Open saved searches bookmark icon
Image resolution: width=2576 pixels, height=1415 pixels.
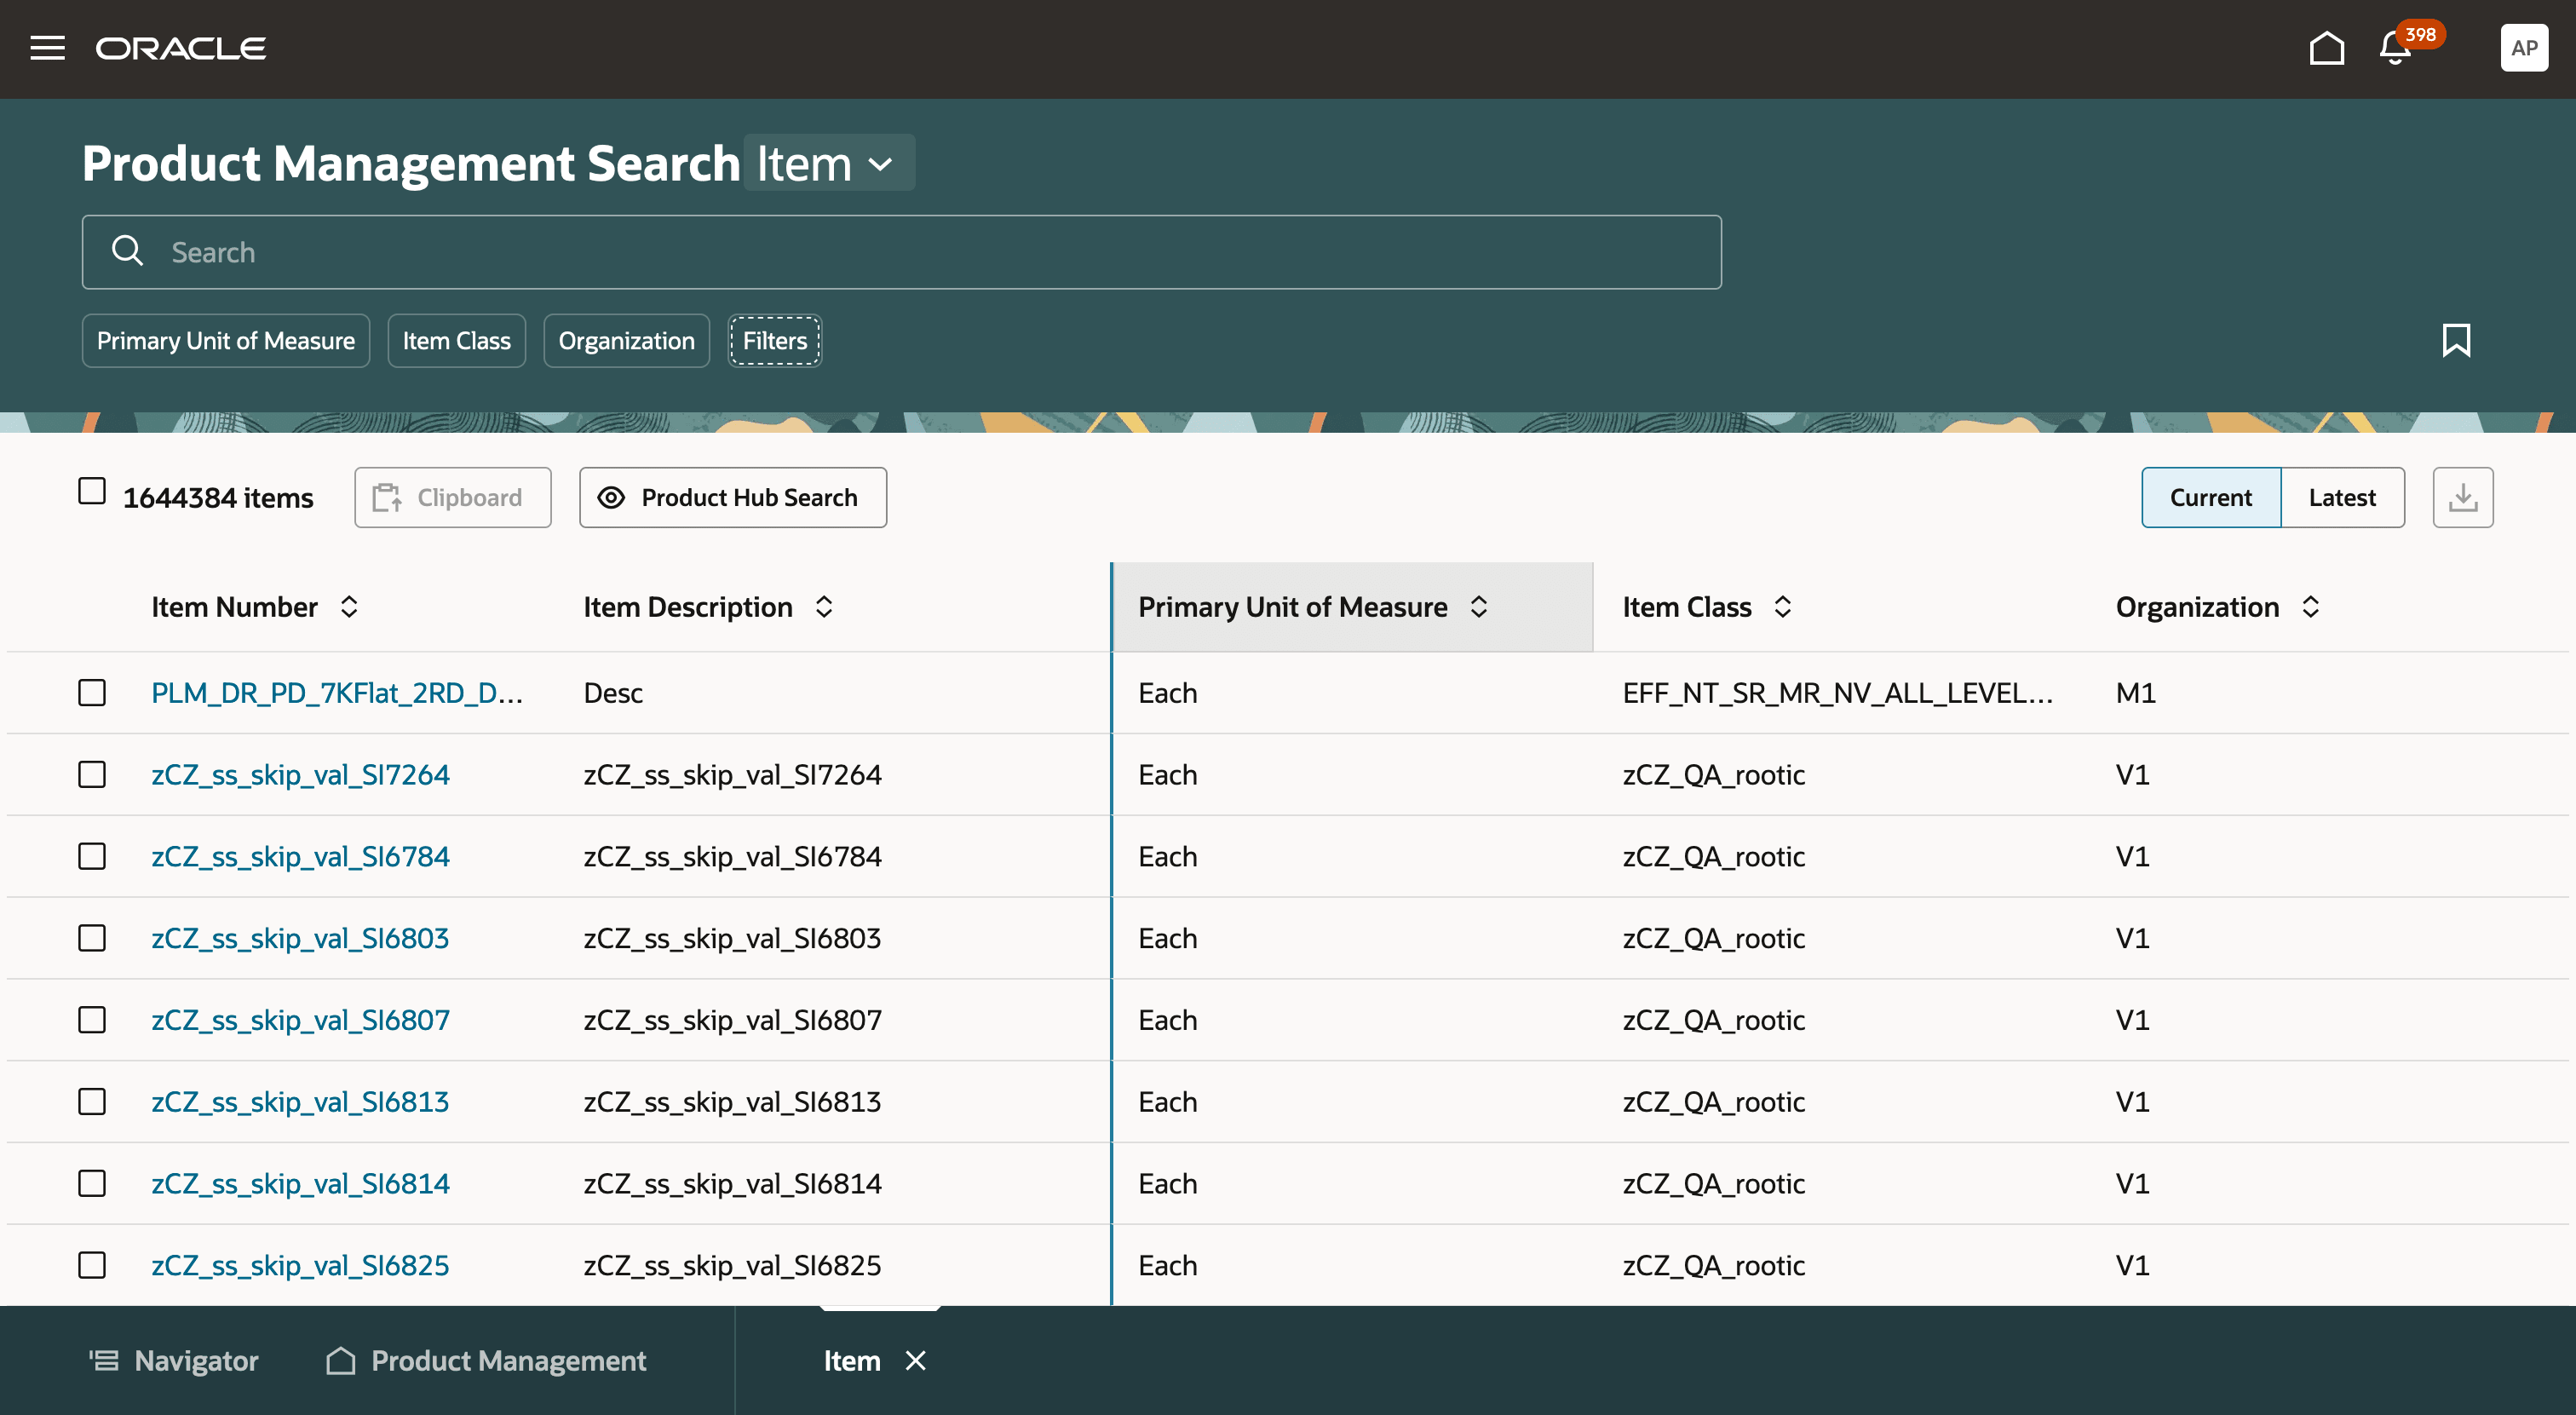pyautogui.click(x=2456, y=340)
